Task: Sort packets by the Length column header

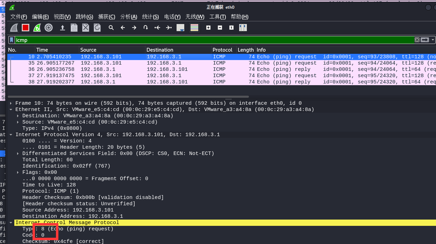Action: point(246,50)
